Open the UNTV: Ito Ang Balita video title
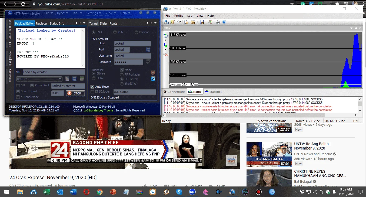 point(312,146)
